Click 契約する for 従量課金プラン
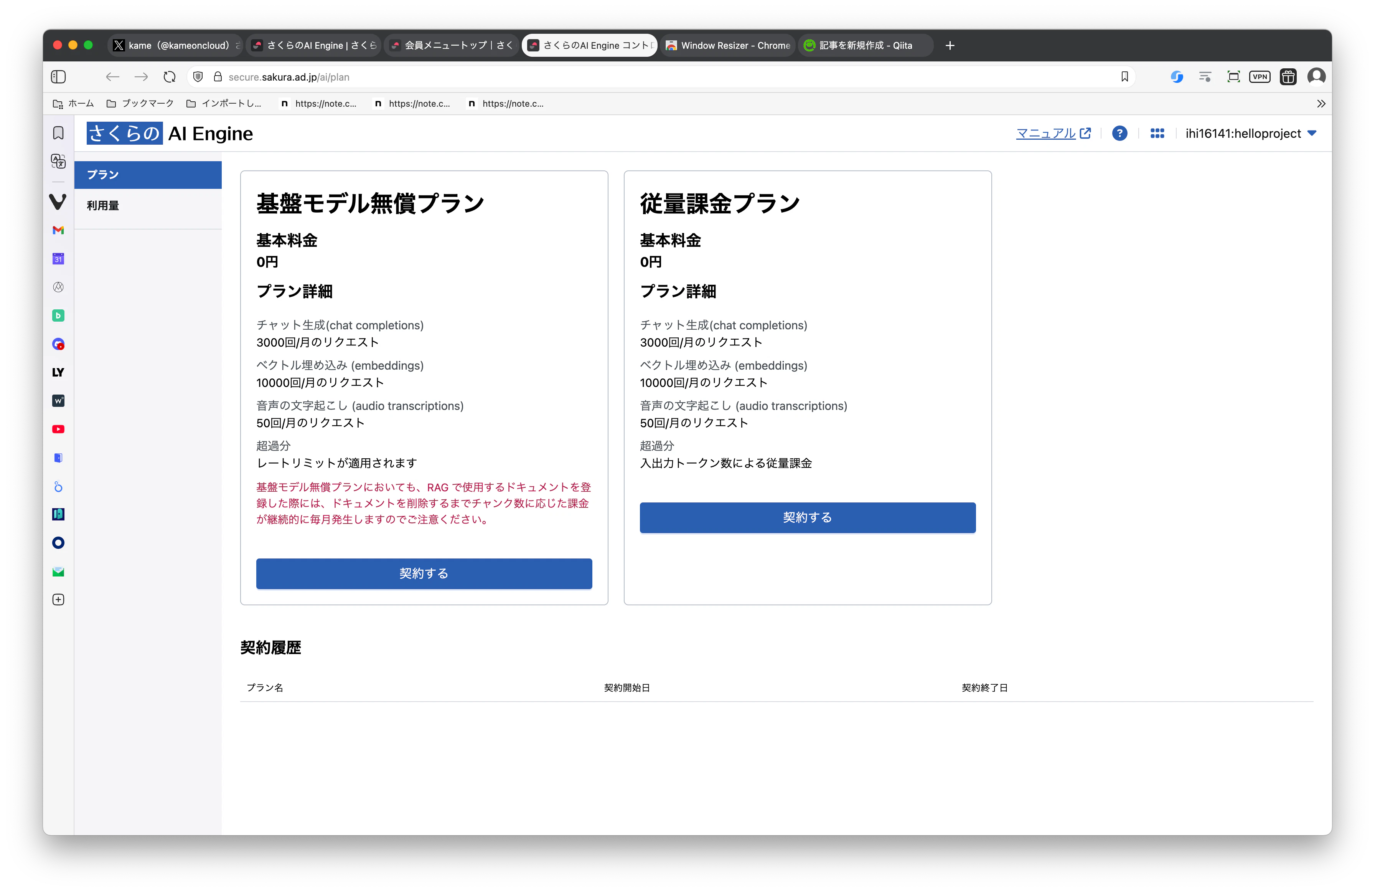Viewport: 1375px width, 892px height. [x=808, y=517]
